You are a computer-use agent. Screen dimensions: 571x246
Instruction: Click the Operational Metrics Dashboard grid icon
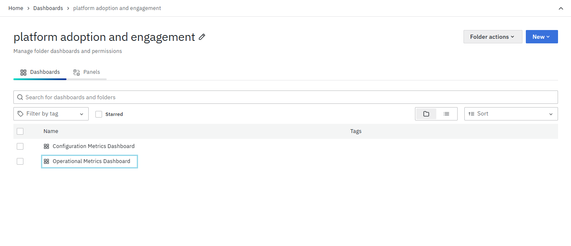[x=46, y=161]
